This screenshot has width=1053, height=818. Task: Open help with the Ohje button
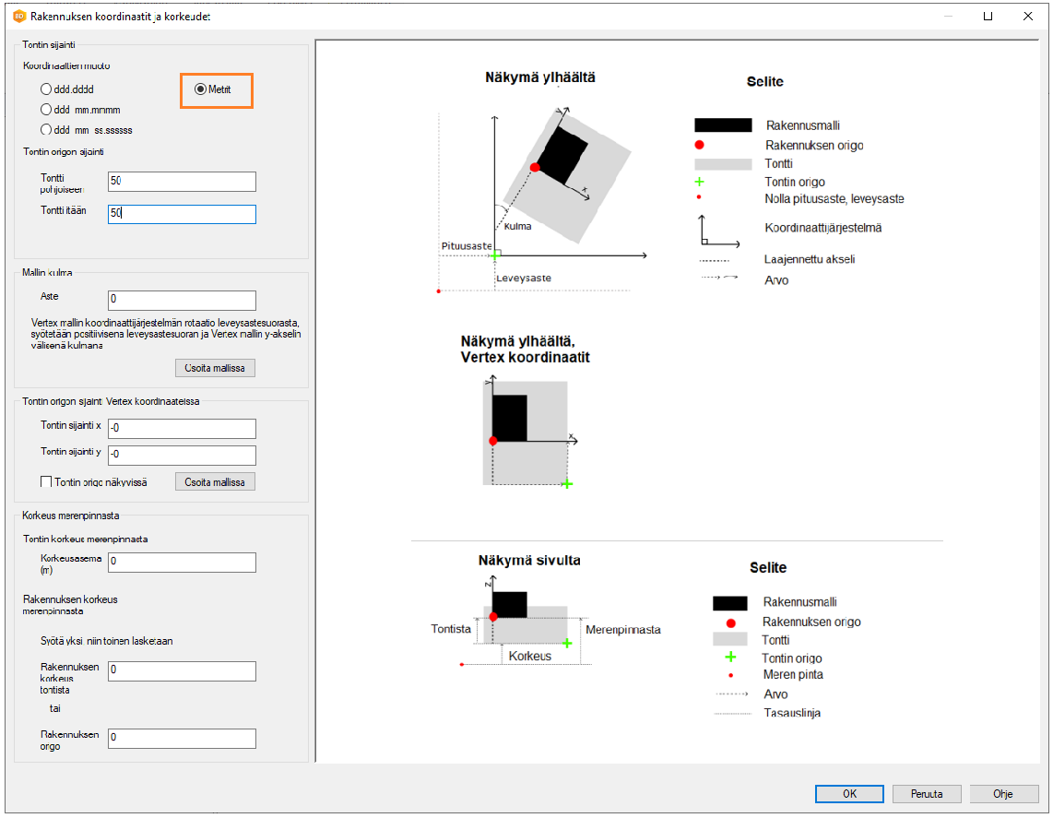click(x=1003, y=794)
